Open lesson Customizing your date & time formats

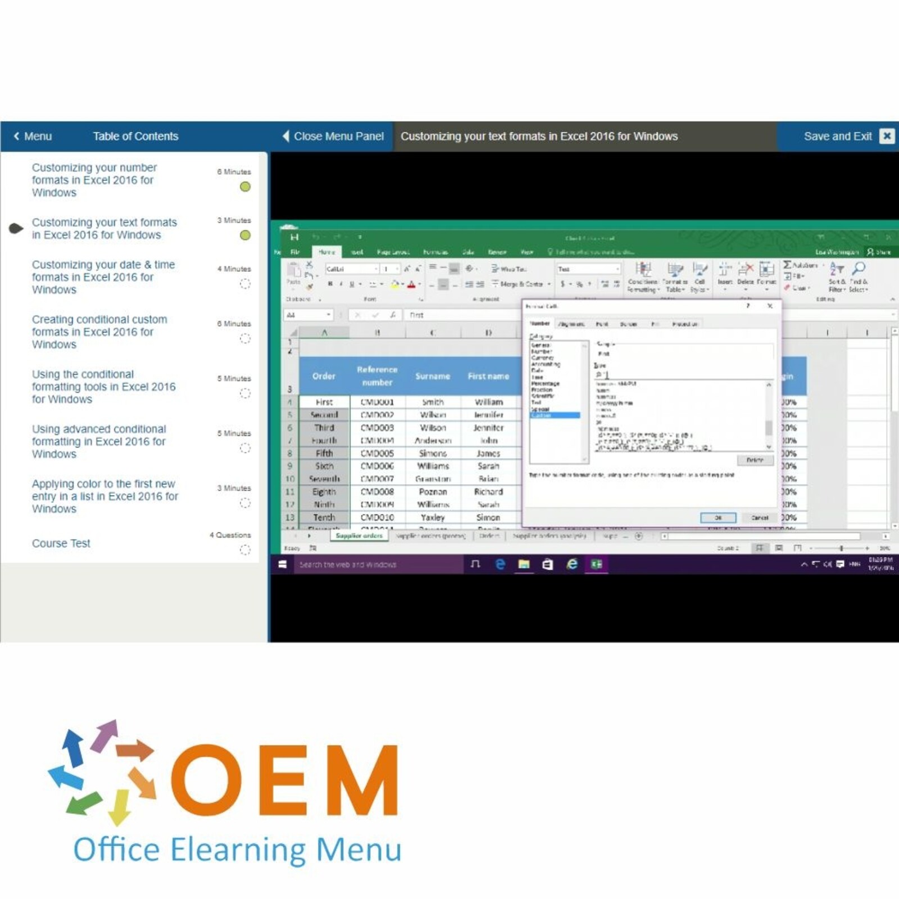click(x=103, y=277)
